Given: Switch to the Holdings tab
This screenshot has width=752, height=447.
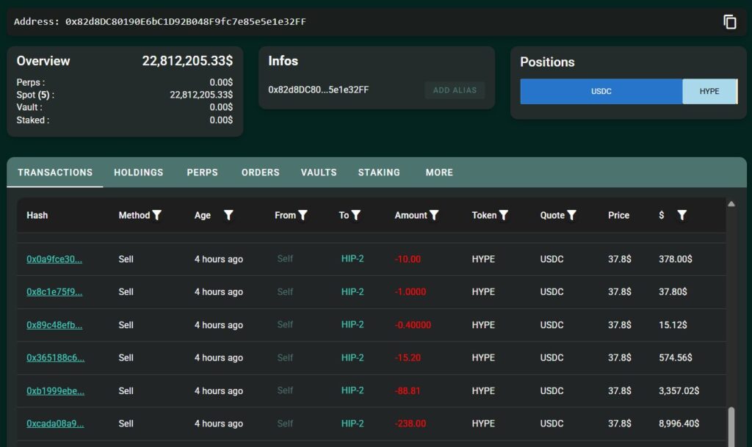Looking at the screenshot, I should tap(139, 172).
